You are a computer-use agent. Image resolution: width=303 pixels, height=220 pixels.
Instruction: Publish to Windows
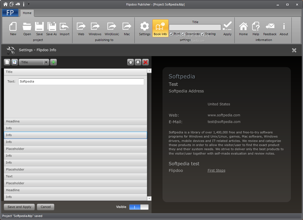95,29
